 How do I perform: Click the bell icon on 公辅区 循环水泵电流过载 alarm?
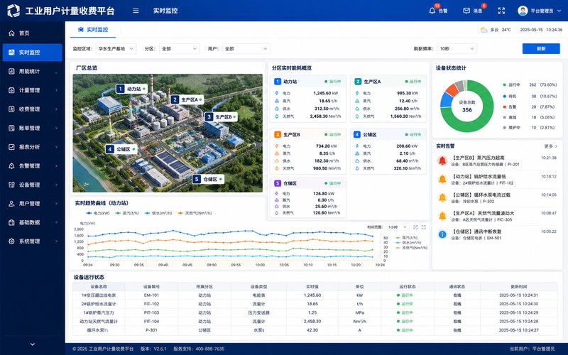click(x=442, y=197)
